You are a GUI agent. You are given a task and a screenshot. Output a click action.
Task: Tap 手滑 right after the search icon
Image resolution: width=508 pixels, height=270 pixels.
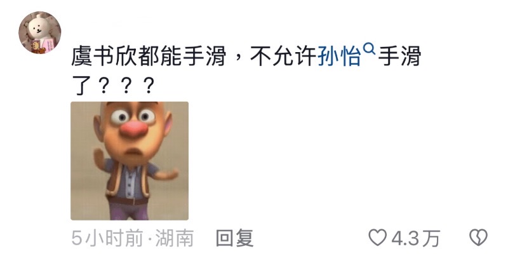tap(399, 56)
